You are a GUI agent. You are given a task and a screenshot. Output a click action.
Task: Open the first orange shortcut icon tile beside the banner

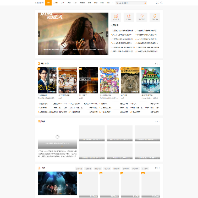point(116,17)
